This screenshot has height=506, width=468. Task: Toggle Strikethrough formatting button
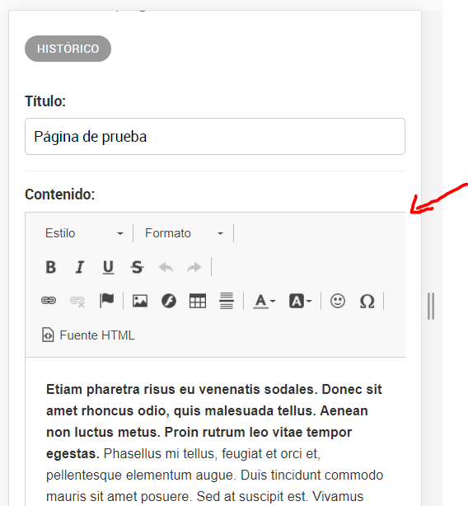pyautogui.click(x=137, y=267)
